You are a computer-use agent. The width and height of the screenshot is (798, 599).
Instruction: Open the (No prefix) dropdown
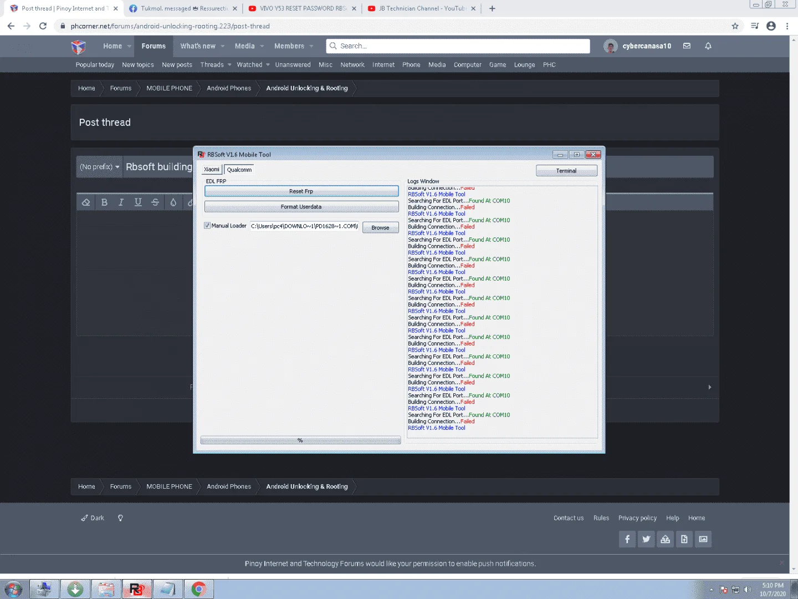[99, 167]
